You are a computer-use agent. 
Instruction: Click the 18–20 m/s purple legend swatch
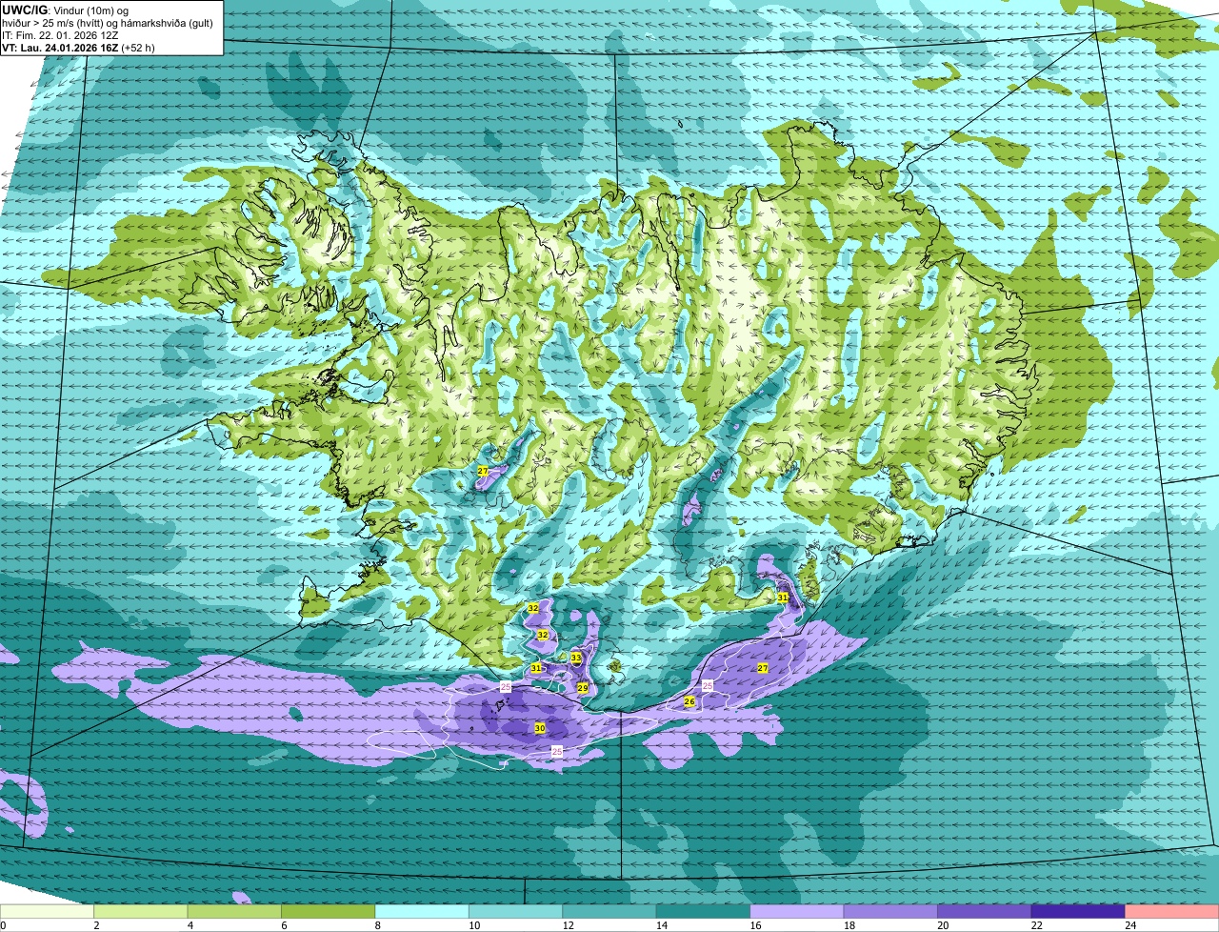tap(890, 911)
